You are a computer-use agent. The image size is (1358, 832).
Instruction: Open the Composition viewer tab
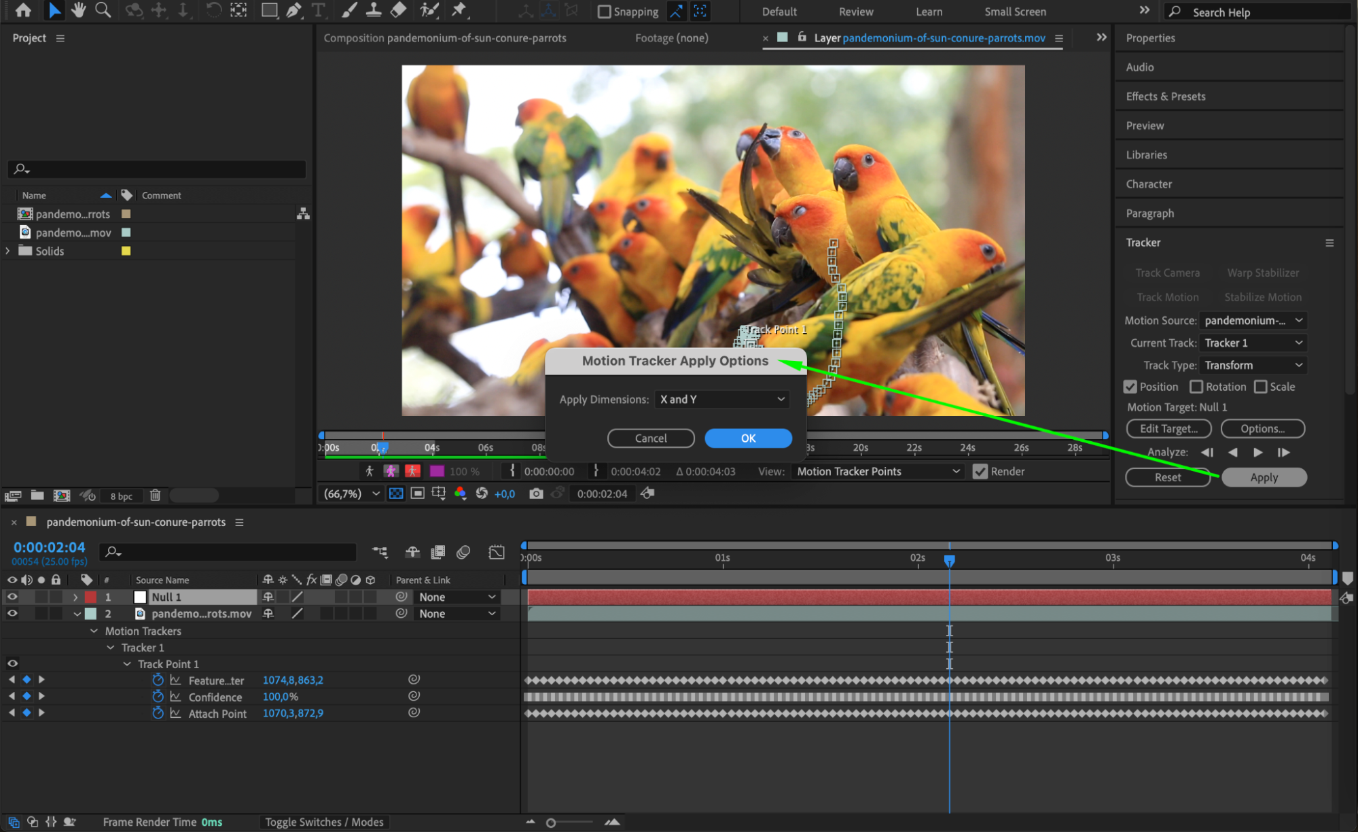click(x=444, y=38)
